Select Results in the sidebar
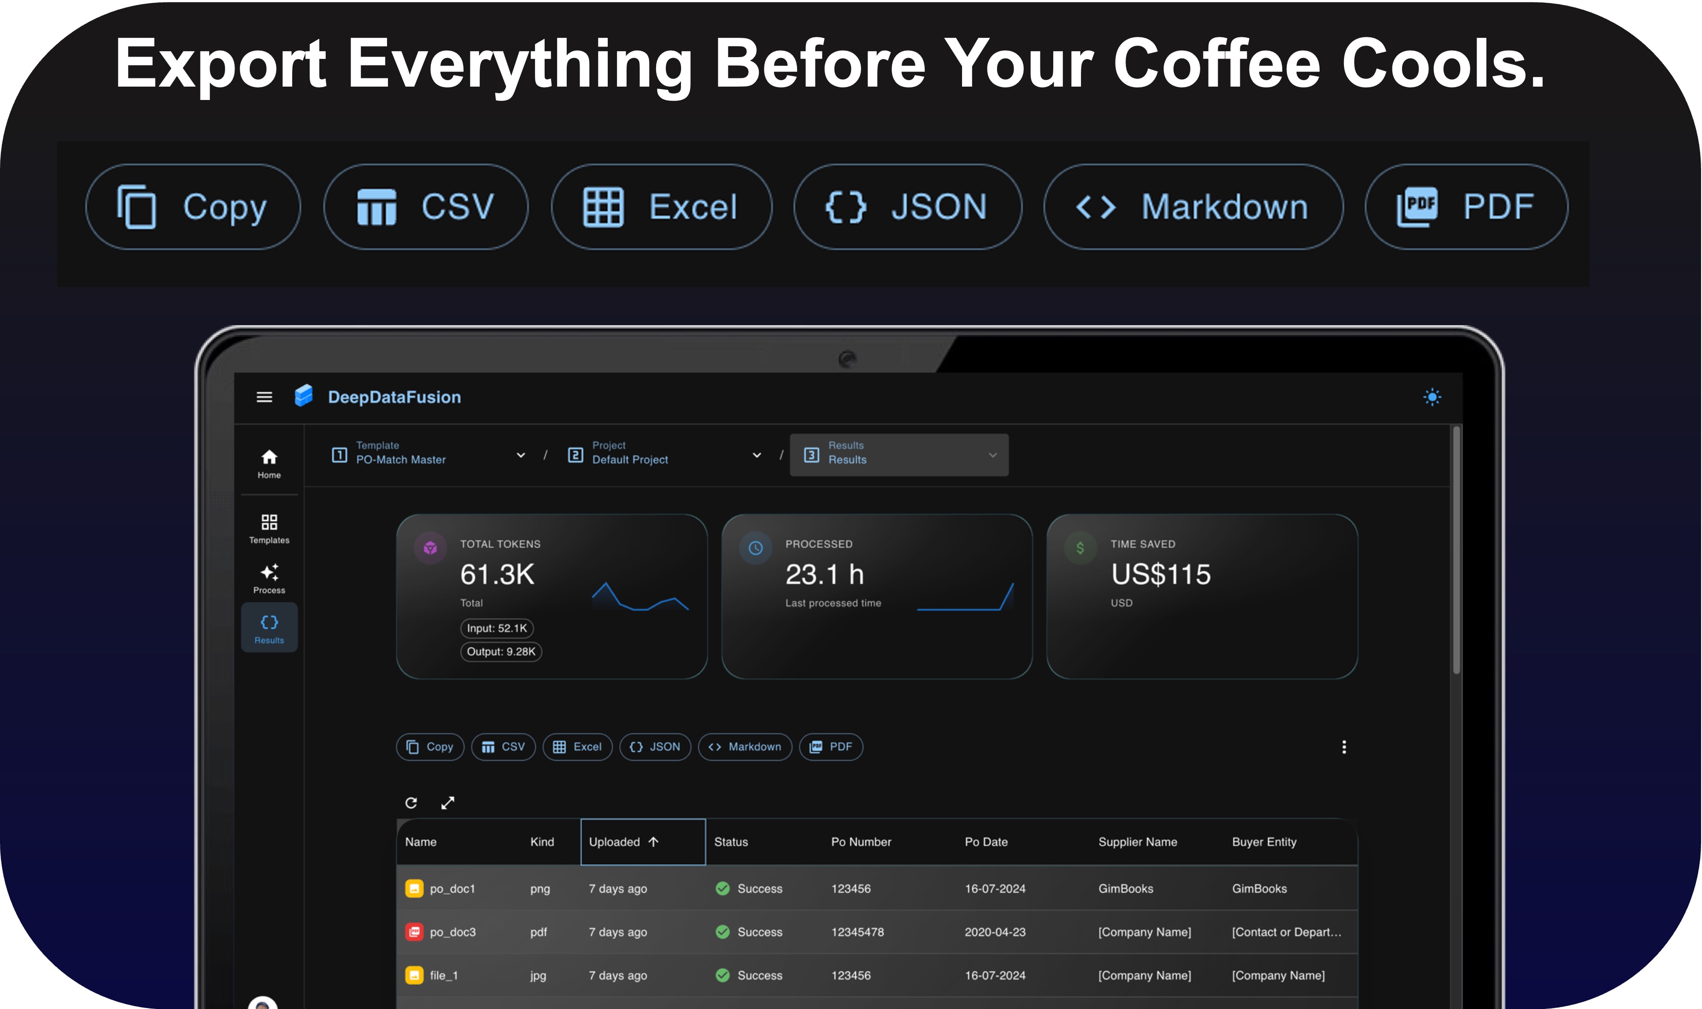This screenshot has height=1009, width=1702. [x=269, y=628]
